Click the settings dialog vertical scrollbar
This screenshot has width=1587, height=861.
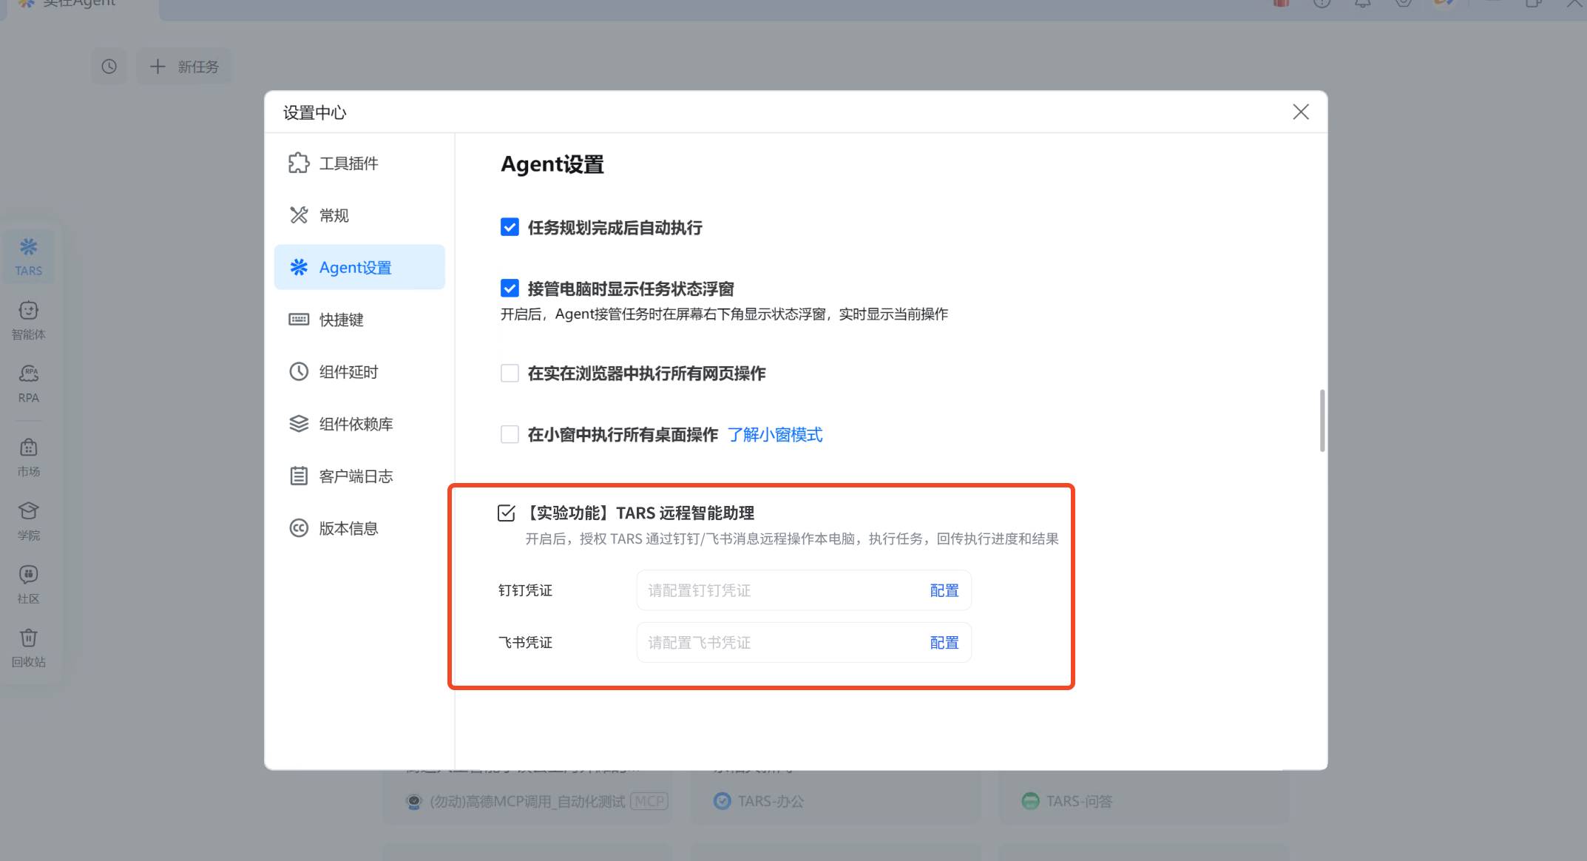(x=1322, y=420)
